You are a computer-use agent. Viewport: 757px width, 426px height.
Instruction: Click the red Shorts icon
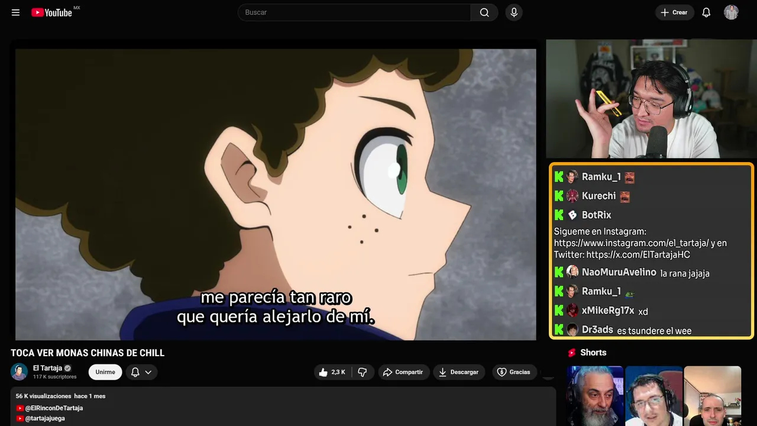572,353
